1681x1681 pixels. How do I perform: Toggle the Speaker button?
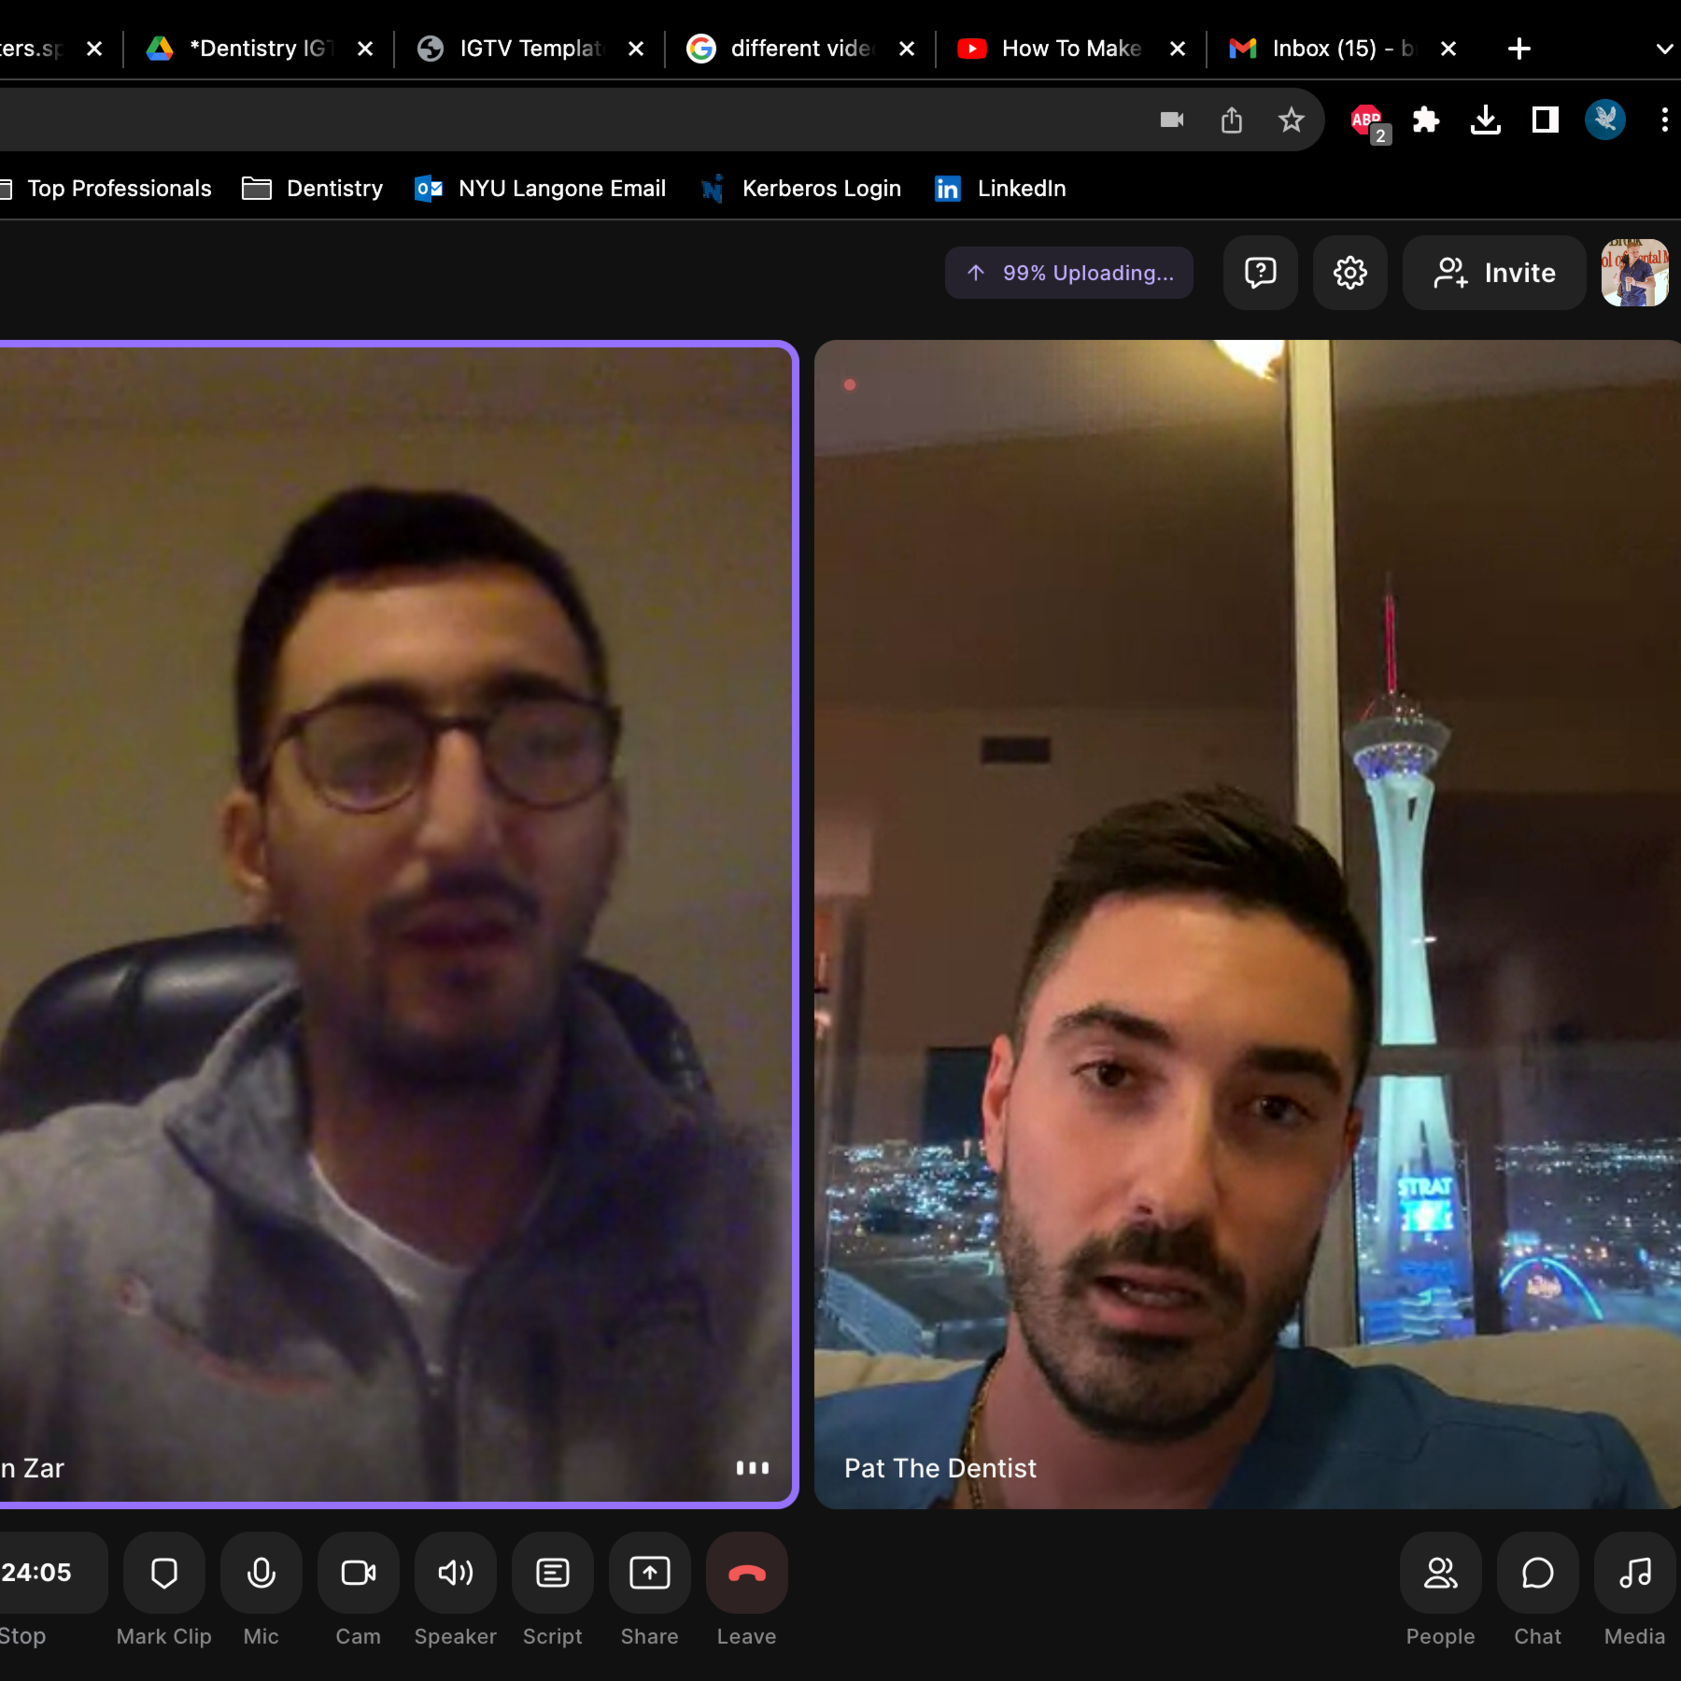point(455,1573)
